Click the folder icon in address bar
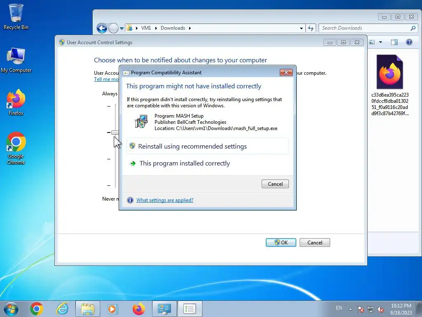The width and height of the screenshot is (422, 317). (129, 28)
